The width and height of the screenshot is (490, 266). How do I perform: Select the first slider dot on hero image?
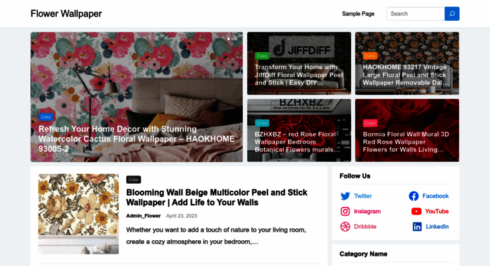pyautogui.click(x=229, y=39)
